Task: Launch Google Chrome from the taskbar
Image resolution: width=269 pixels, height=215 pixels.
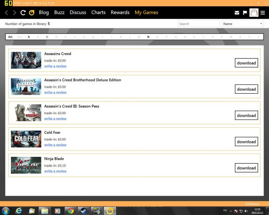Action: tap(71, 211)
